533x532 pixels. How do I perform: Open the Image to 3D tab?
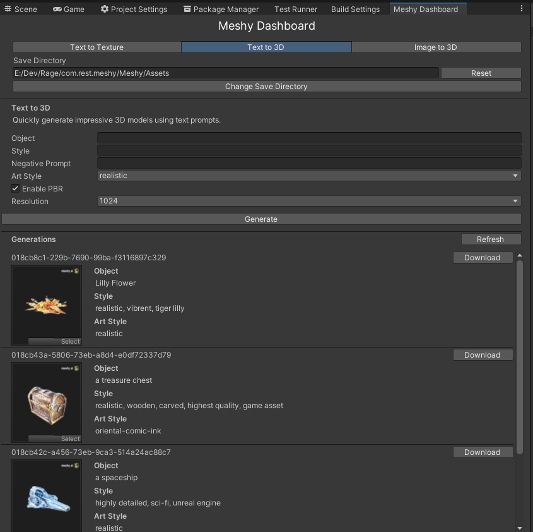pos(436,47)
